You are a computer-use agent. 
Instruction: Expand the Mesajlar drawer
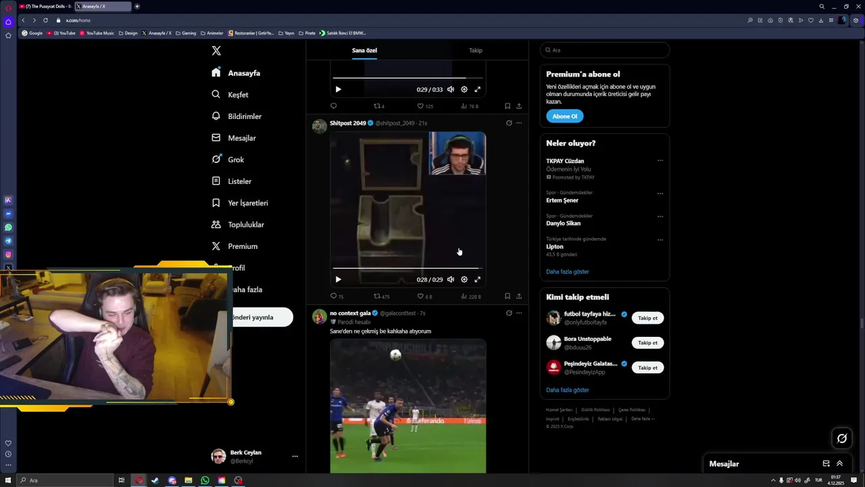[839, 464]
